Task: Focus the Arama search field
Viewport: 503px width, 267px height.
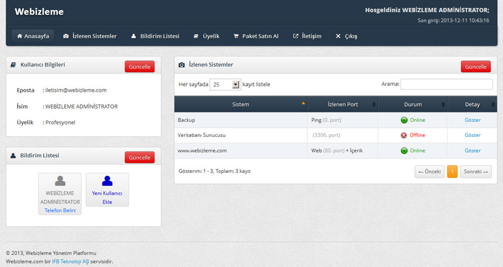Action: coord(446,84)
